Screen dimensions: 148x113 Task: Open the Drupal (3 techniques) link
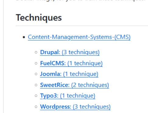click(x=70, y=52)
